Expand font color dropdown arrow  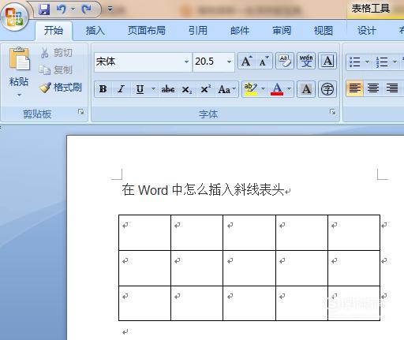289,89
